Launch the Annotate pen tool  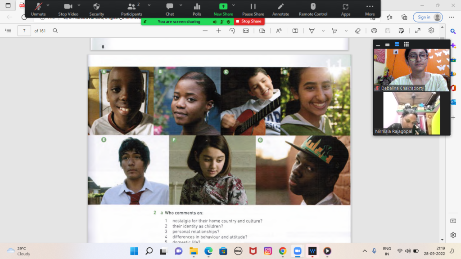(280, 9)
